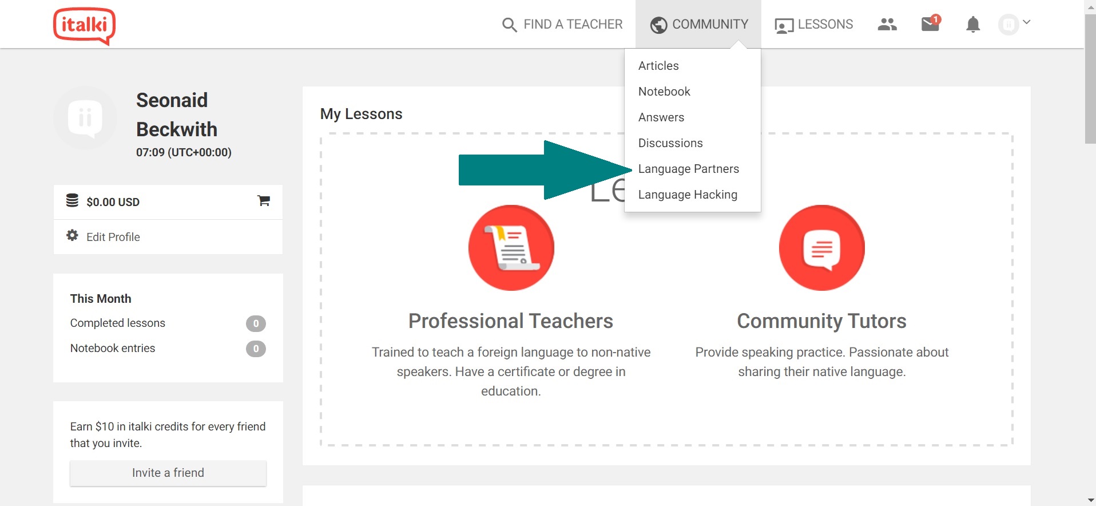The image size is (1096, 506).
Task: Open FIND A TEACHER search
Action: click(x=562, y=25)
